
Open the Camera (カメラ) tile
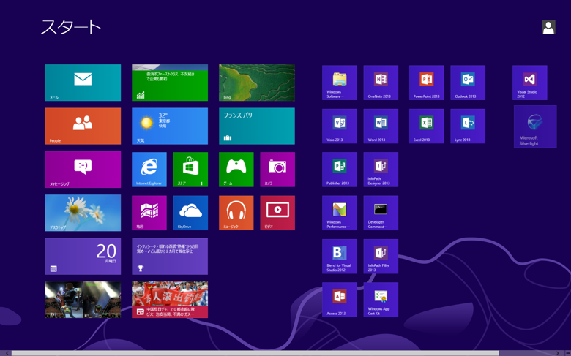tap(277, 170)
